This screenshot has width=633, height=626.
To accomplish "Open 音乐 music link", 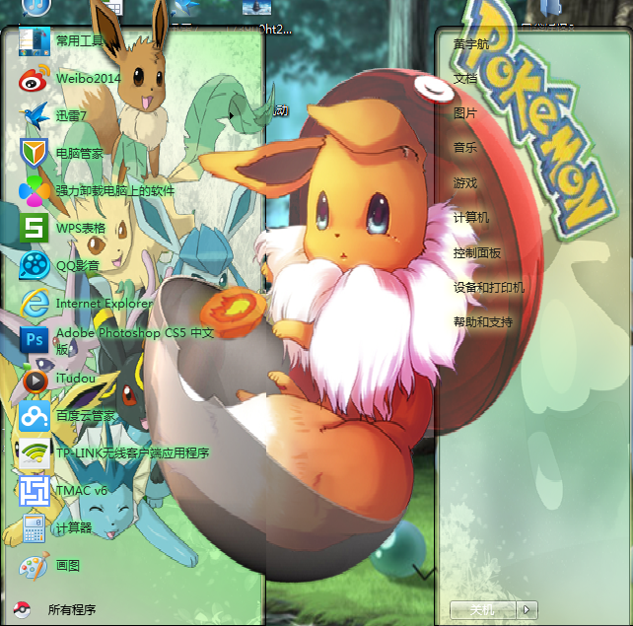I will pyautogui.click(x=464, y=148).
